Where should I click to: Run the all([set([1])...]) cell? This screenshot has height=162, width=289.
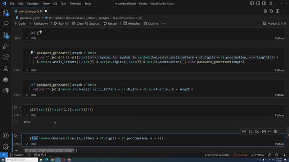coord(16,107)
